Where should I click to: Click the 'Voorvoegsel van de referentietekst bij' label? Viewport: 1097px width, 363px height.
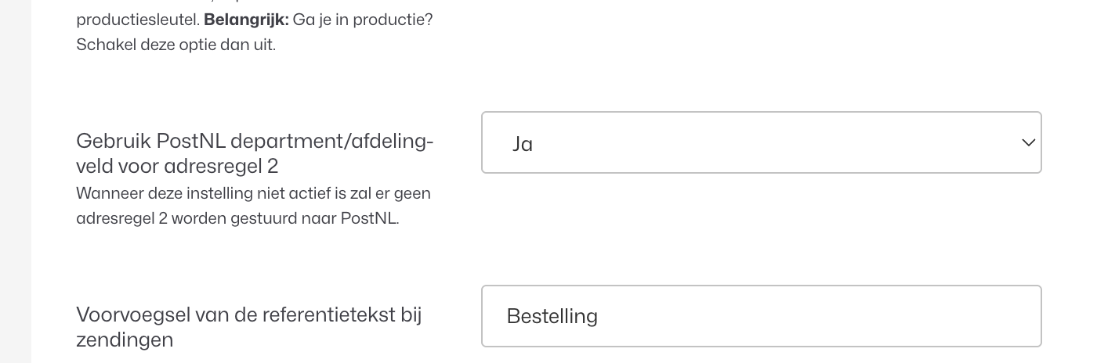[x=248, y=314]
